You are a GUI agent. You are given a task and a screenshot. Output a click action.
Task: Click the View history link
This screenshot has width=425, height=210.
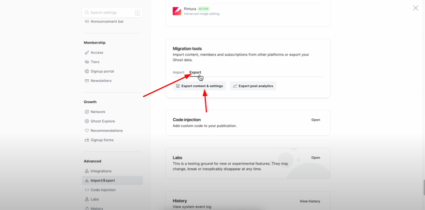(309, 202)
